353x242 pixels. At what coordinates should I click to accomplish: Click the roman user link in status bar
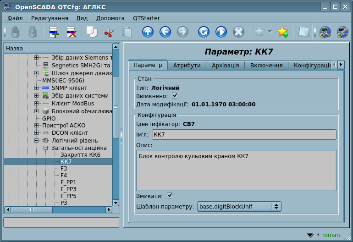[x=331, y=235]
